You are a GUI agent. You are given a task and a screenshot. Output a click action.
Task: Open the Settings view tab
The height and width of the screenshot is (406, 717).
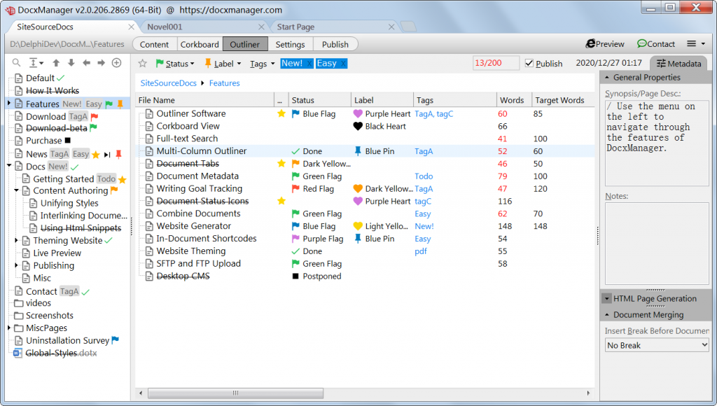coord(290,44)
